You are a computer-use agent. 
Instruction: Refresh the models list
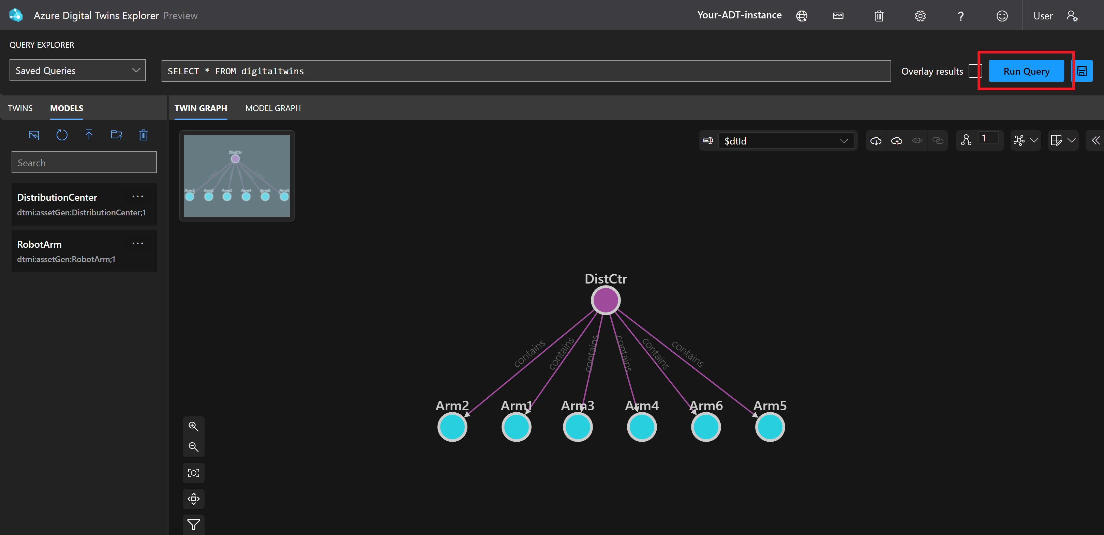point(62,135)
